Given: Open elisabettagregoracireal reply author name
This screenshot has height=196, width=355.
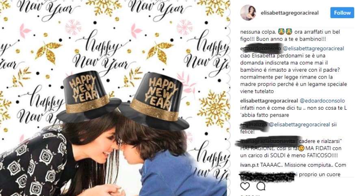Looking at the screenshot, I should tap(269, 101).
